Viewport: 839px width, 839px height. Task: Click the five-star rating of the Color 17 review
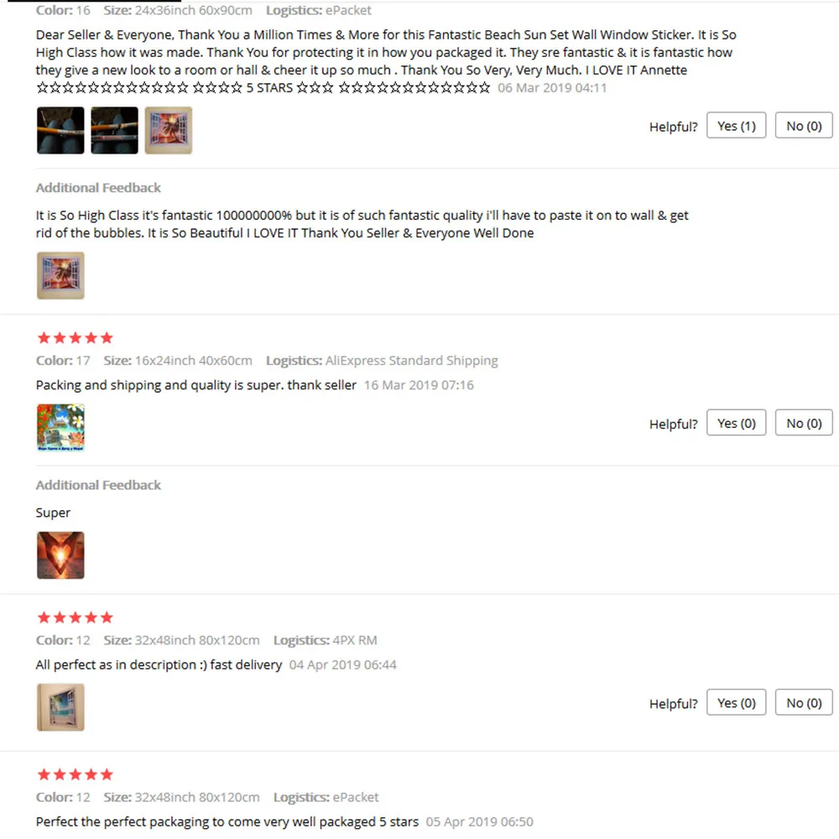(76, 337)
